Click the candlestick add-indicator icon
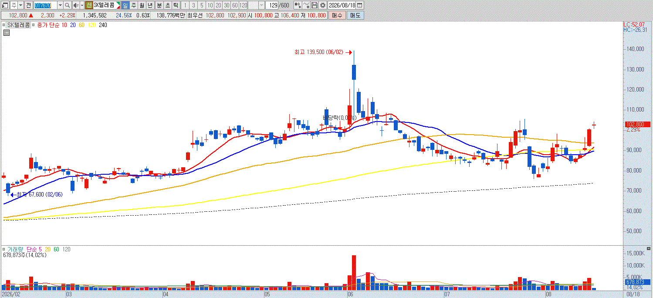The height and width of the screenshot is (298, 653). click(x=298, y=5)
